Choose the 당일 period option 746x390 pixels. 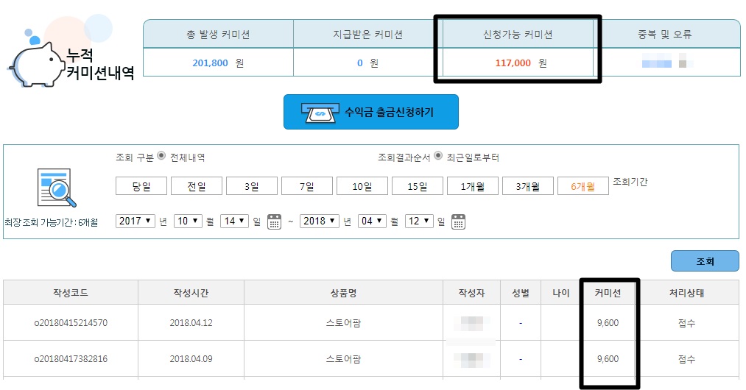[141, 186]
